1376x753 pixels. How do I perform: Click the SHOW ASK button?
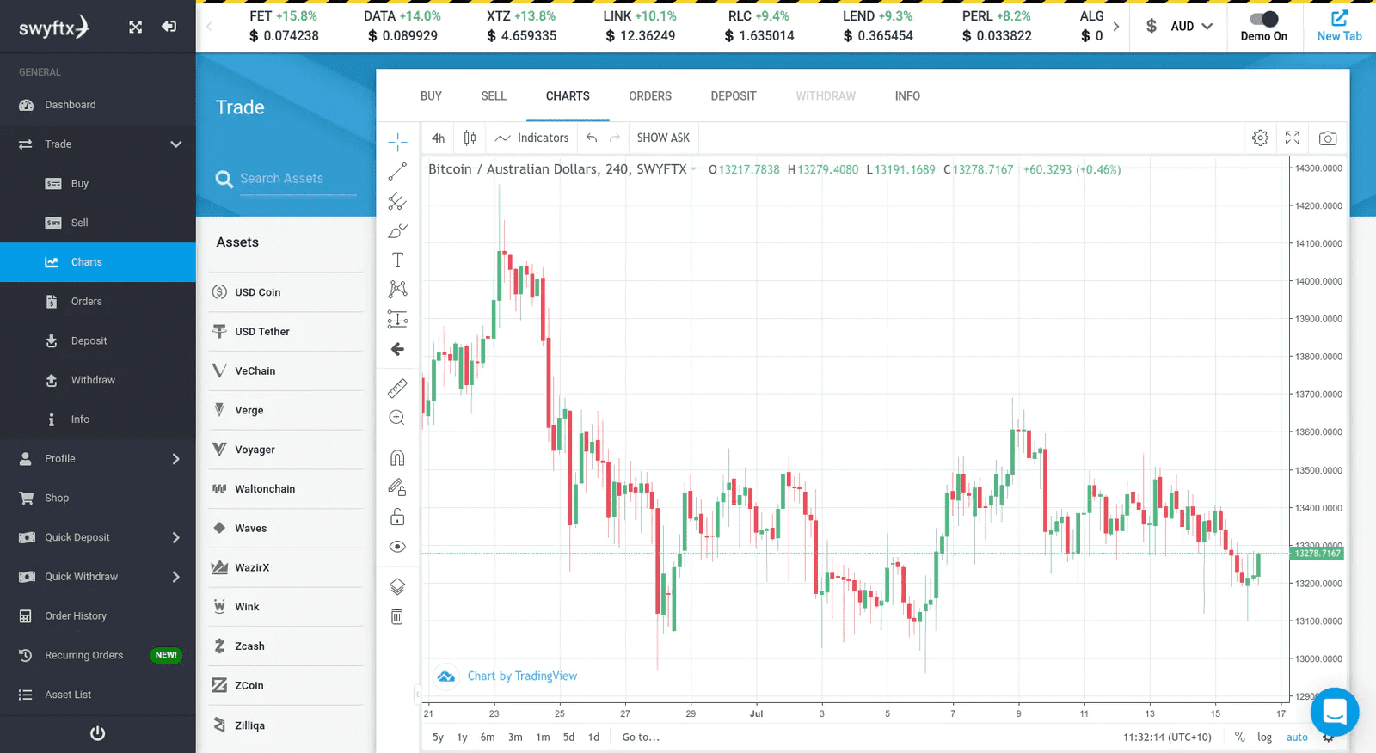[x=663, y=138]
